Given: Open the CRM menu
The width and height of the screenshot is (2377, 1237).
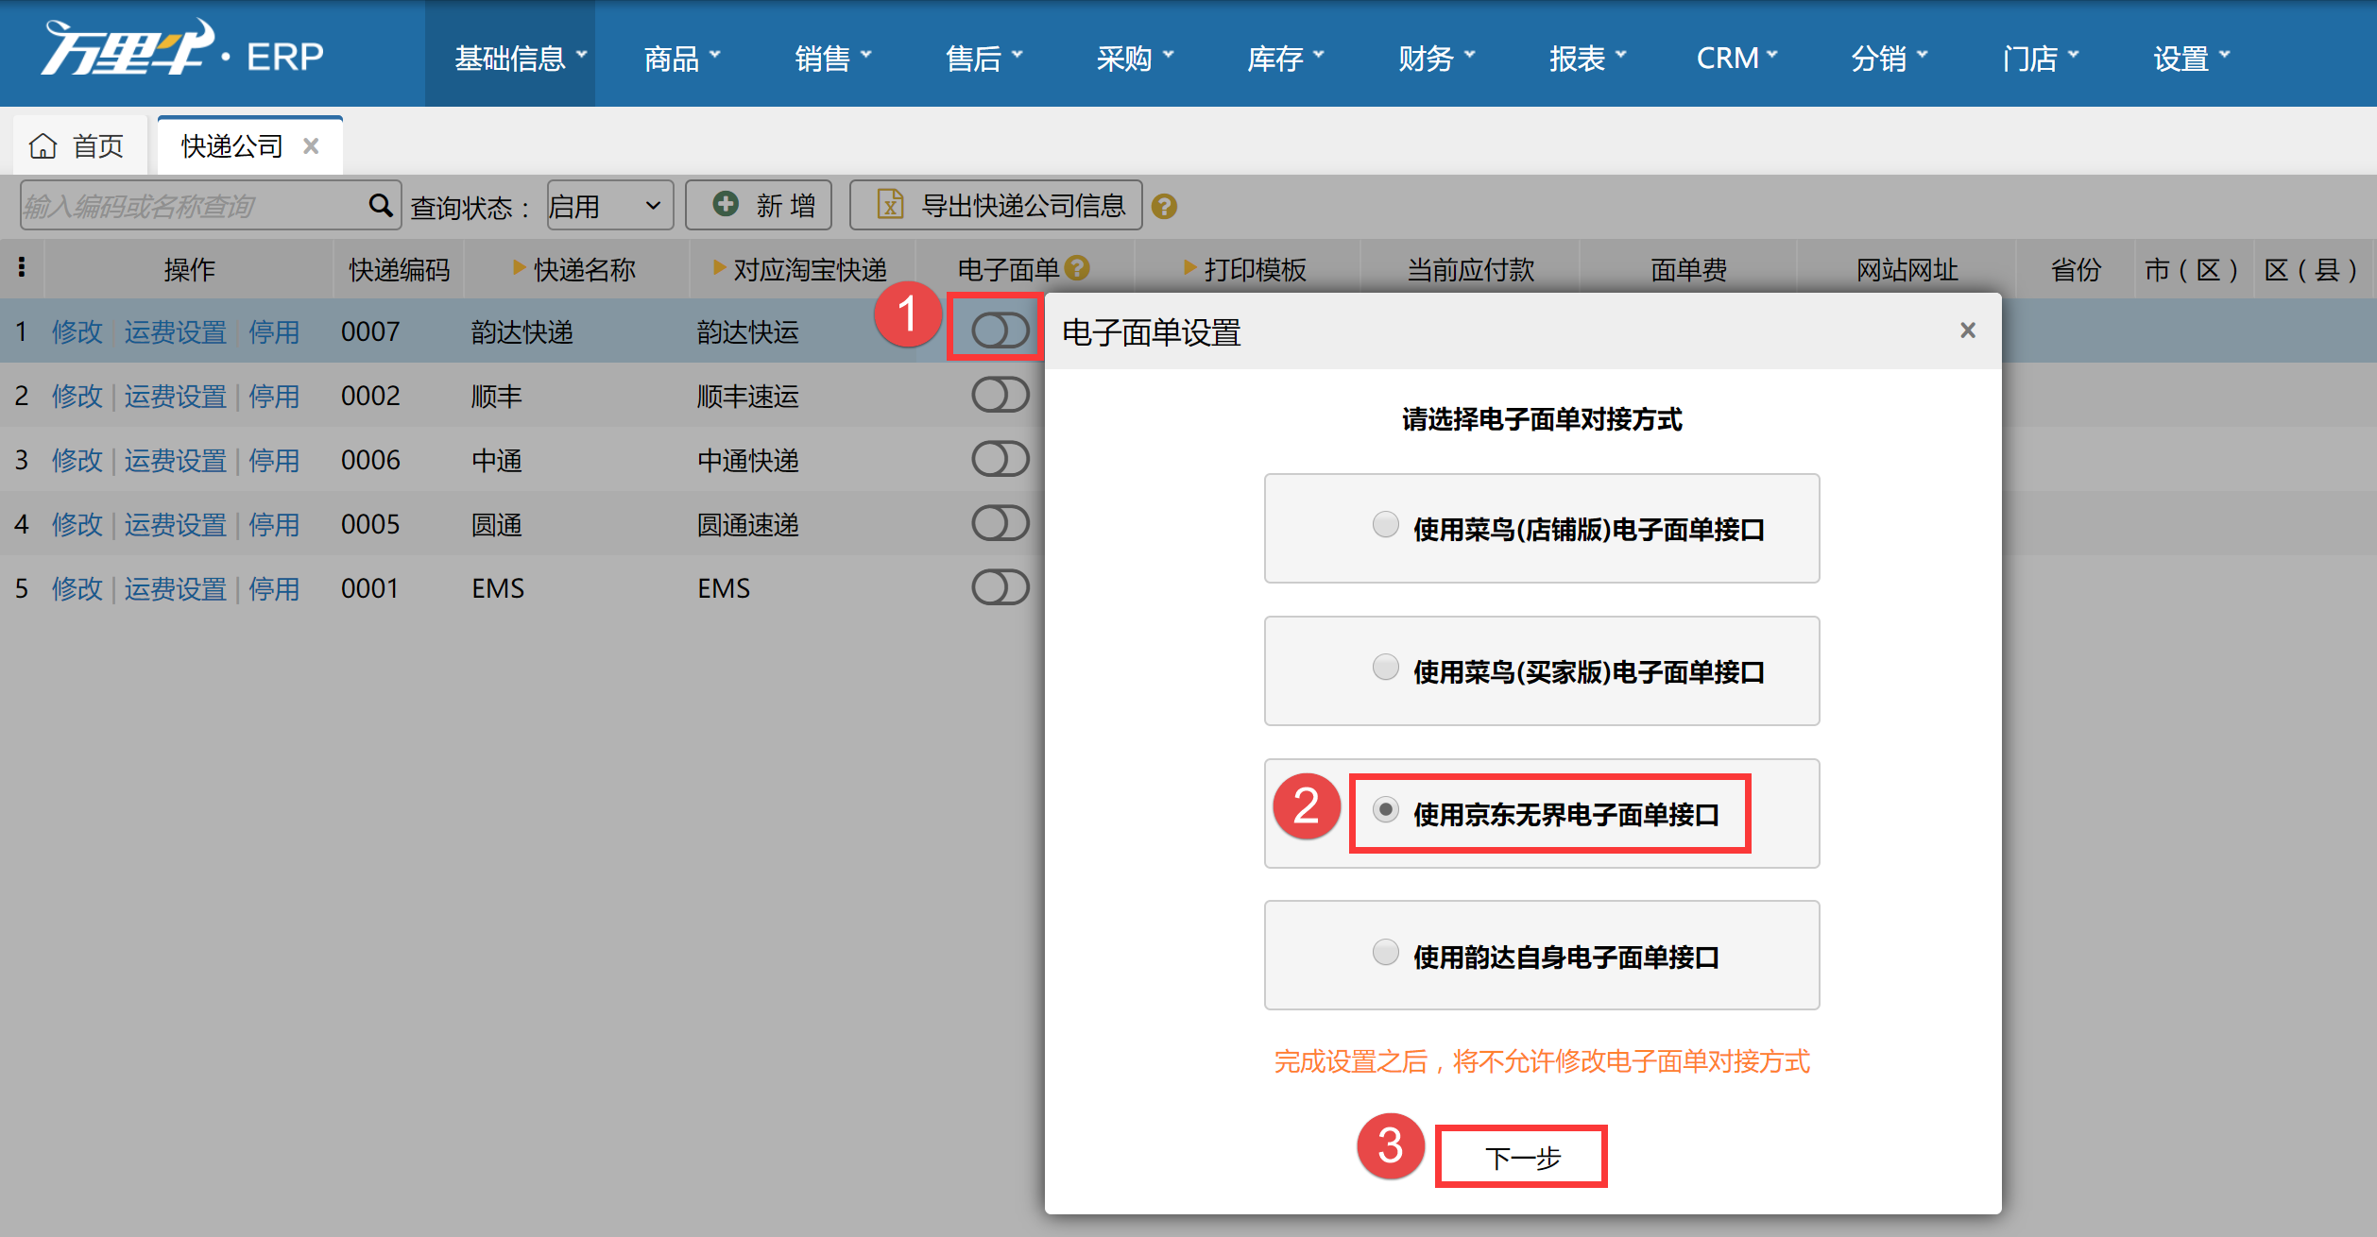Looking at the screenshot, I should click(1737, 58).
